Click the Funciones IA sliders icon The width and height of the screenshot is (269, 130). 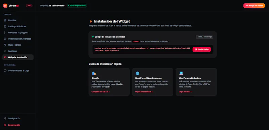[x=5, y=33]
